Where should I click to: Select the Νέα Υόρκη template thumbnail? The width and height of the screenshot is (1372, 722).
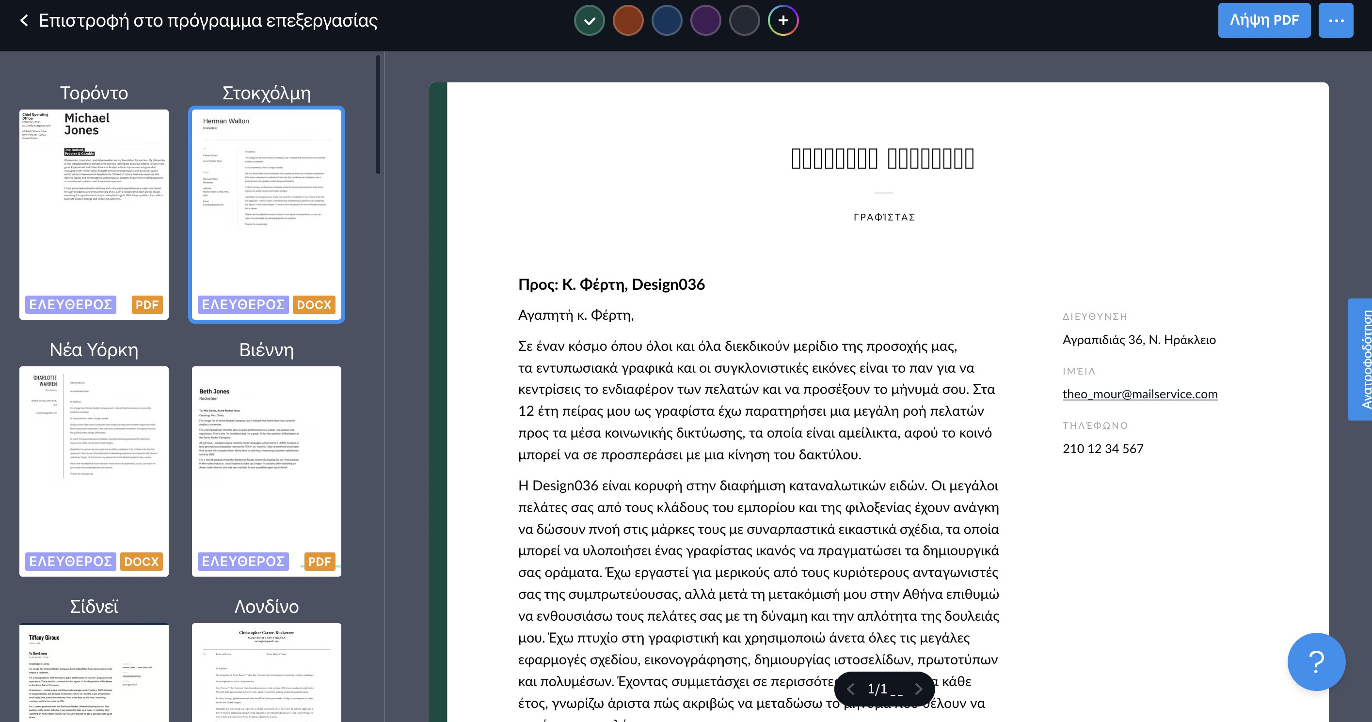pos(94,471)
